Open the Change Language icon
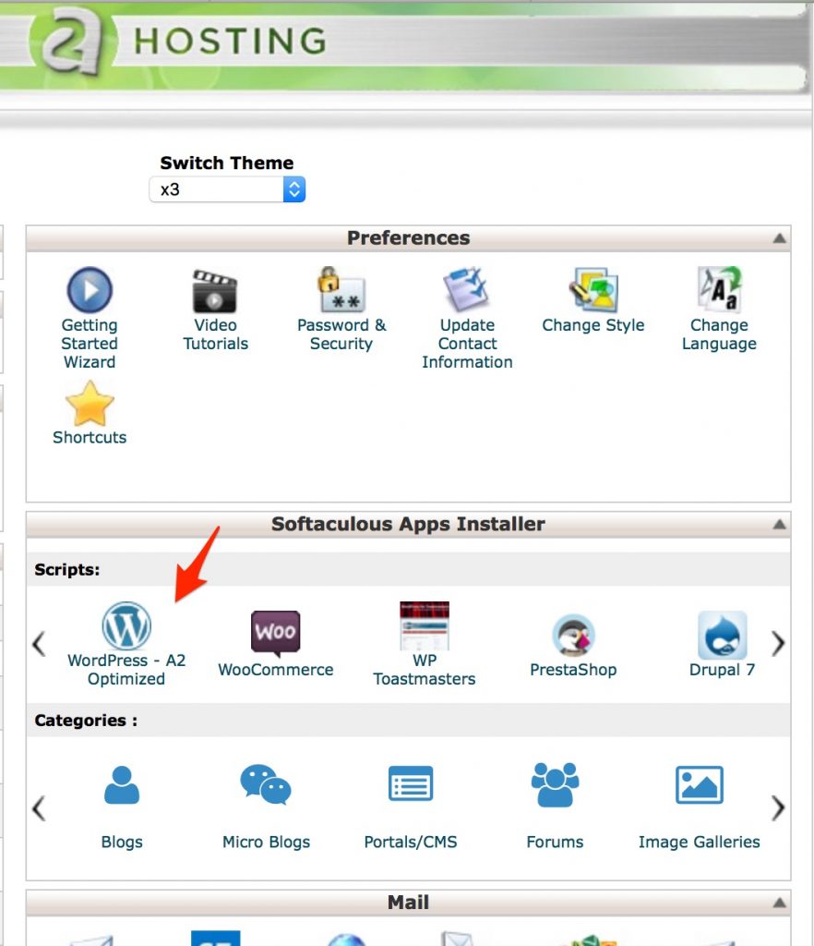This screenshot has height=946, width=814. click(719, 289)
